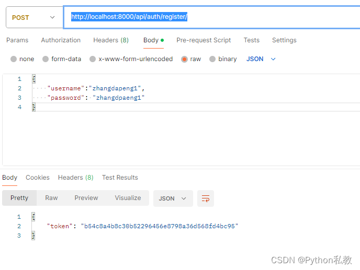The width and height of the screenshot is (360, 270).
Task: Open the Settings tab
Action: click(x=284, y=40)
